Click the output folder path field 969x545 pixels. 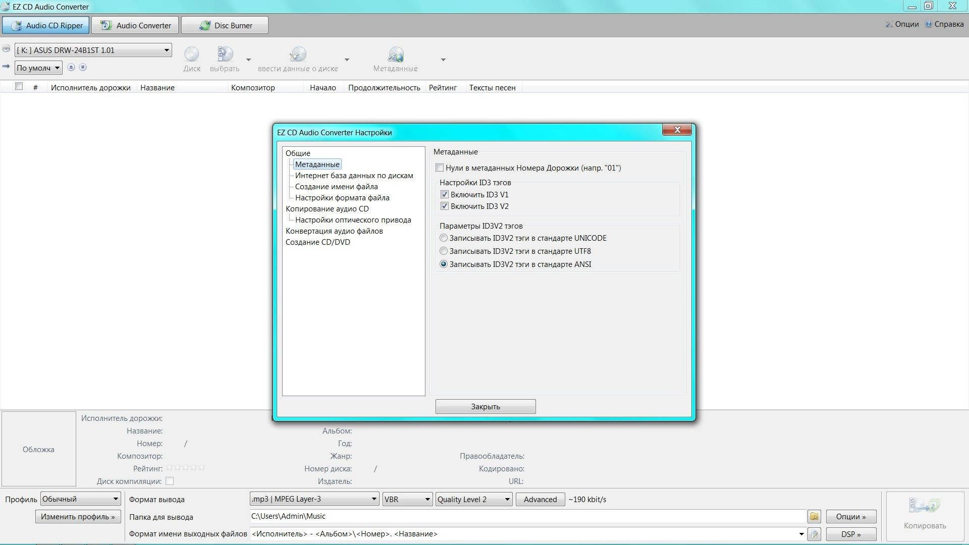[527, 516]
